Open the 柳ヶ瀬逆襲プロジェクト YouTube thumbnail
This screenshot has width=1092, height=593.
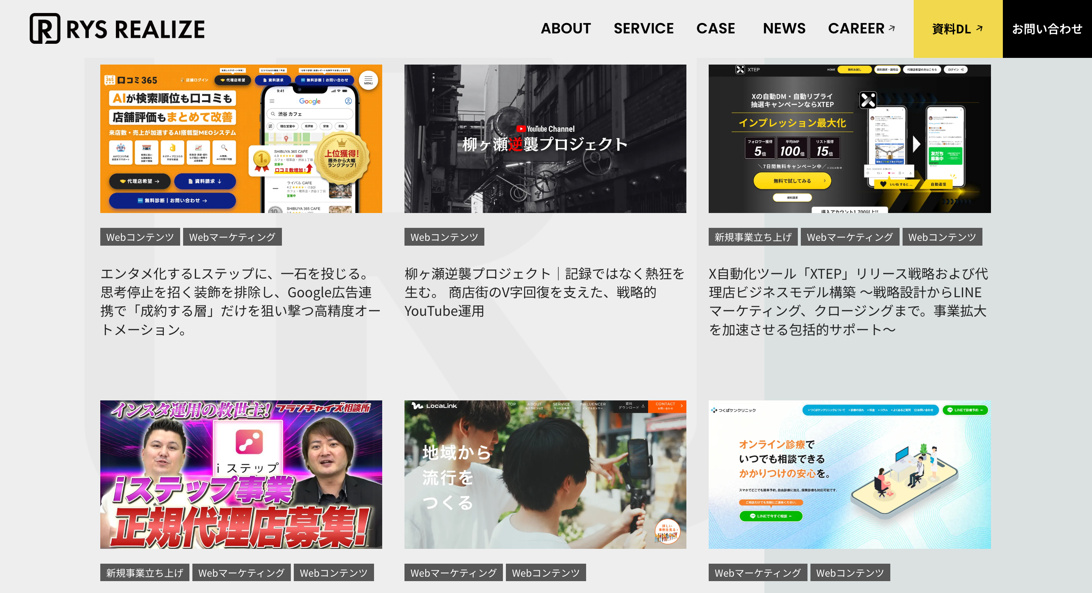click(545, 138)
